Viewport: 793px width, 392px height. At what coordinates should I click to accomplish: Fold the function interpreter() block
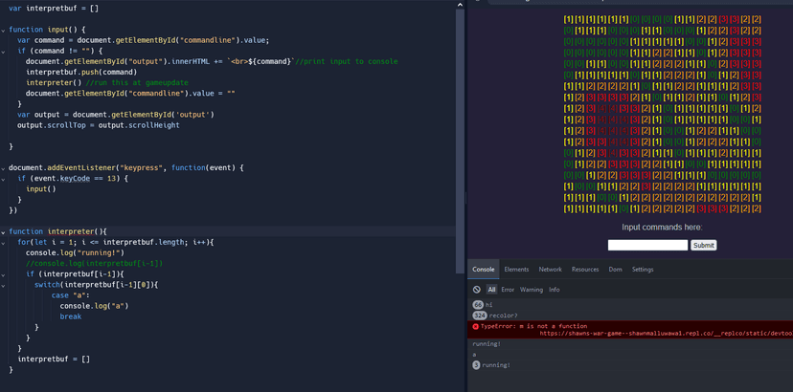tap(4, 231)
